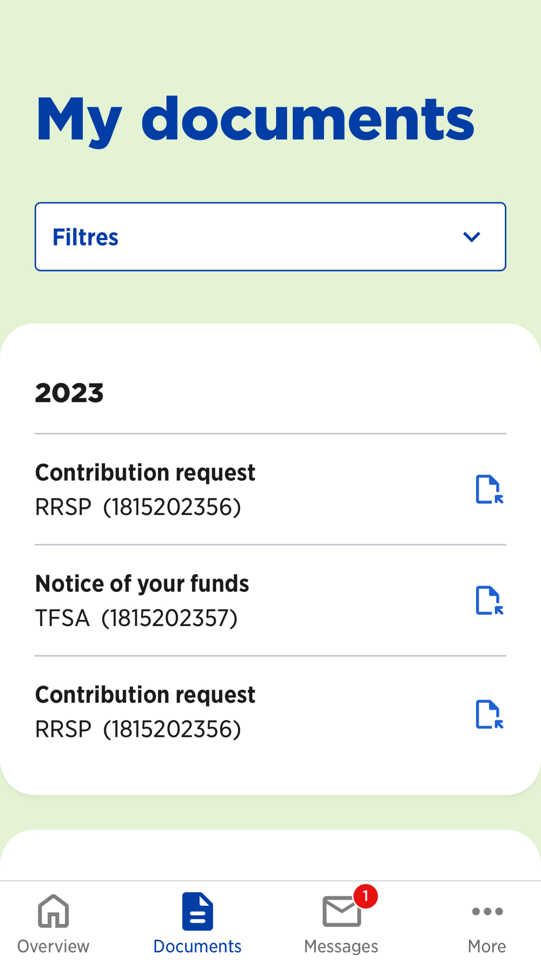This screenshot has height=962, width=541.
Task: Select the TFSA (1815202357) account line
Action: pyautogui.click(x=136, y=618)
